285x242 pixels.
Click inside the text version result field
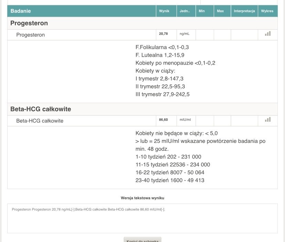coord(142,220)
